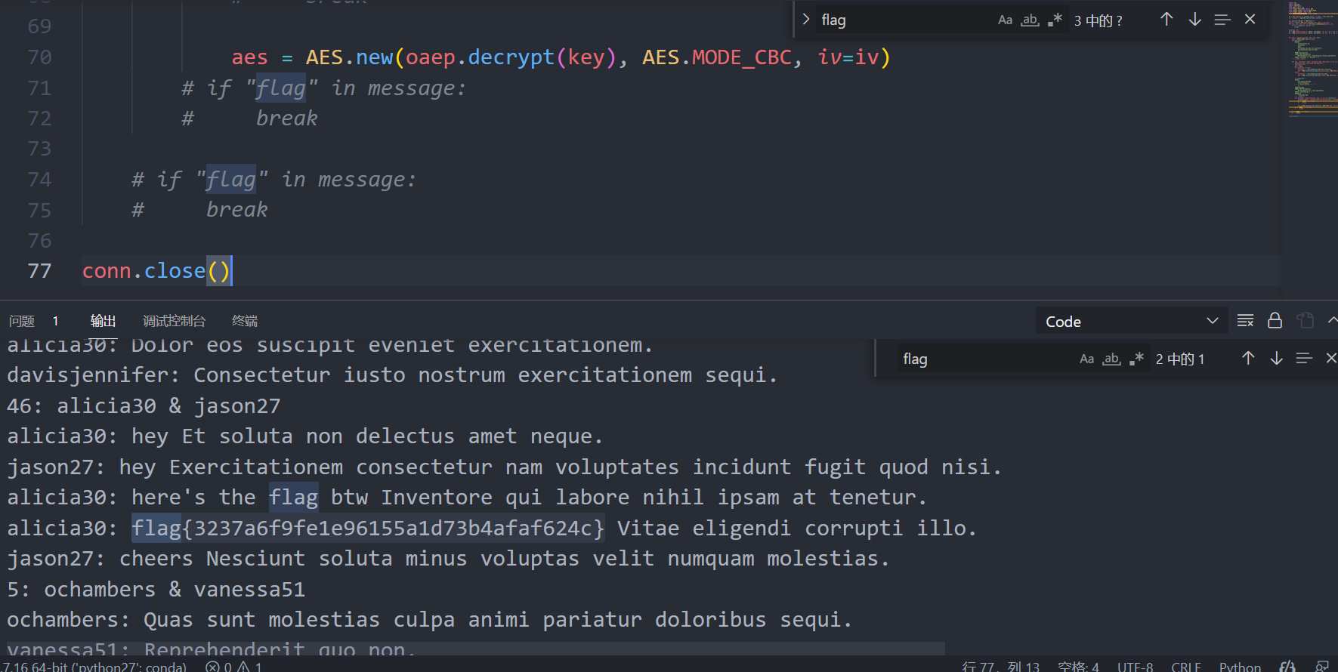Change encoding via UTF-8 status item
The width and height of the screenshot is (1338, 672).
[1135, 667]
